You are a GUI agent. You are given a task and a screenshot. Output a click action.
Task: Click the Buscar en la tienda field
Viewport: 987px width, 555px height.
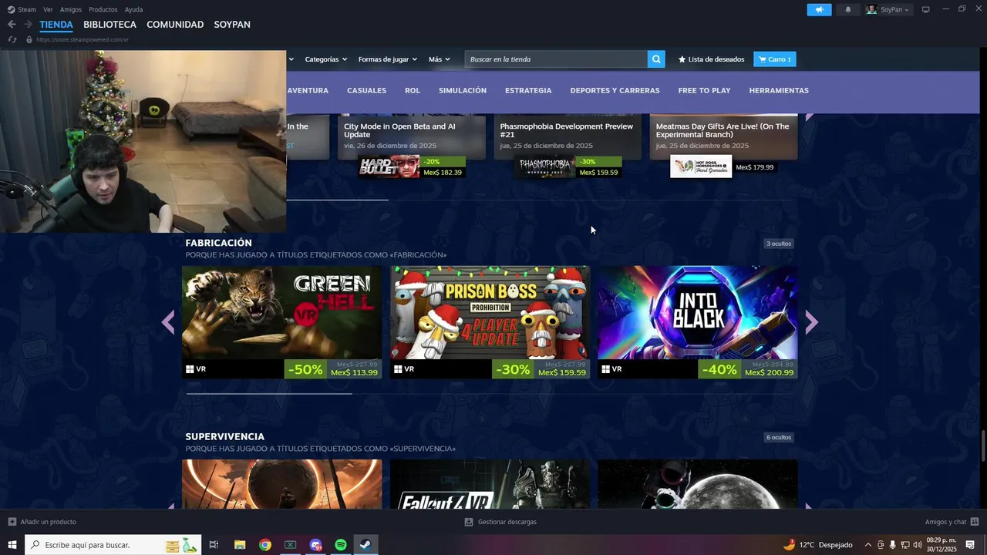(556, 59)
